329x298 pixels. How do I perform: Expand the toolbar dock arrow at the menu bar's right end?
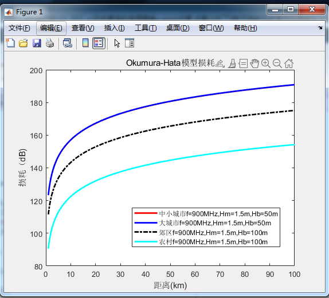tap(320, 27)
